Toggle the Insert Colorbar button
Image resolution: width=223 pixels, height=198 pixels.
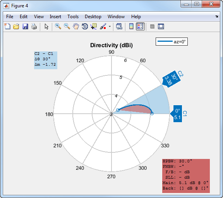(x=131, y=26)
